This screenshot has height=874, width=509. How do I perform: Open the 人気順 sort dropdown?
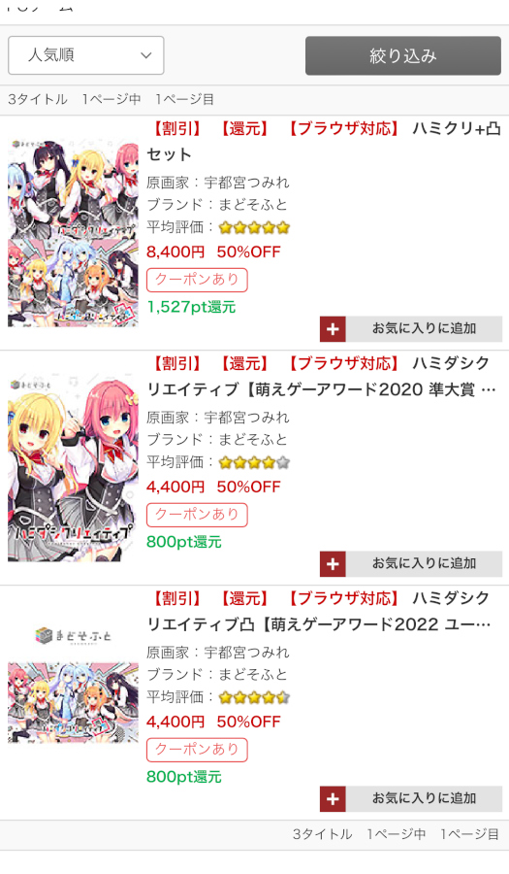[85, 55]
